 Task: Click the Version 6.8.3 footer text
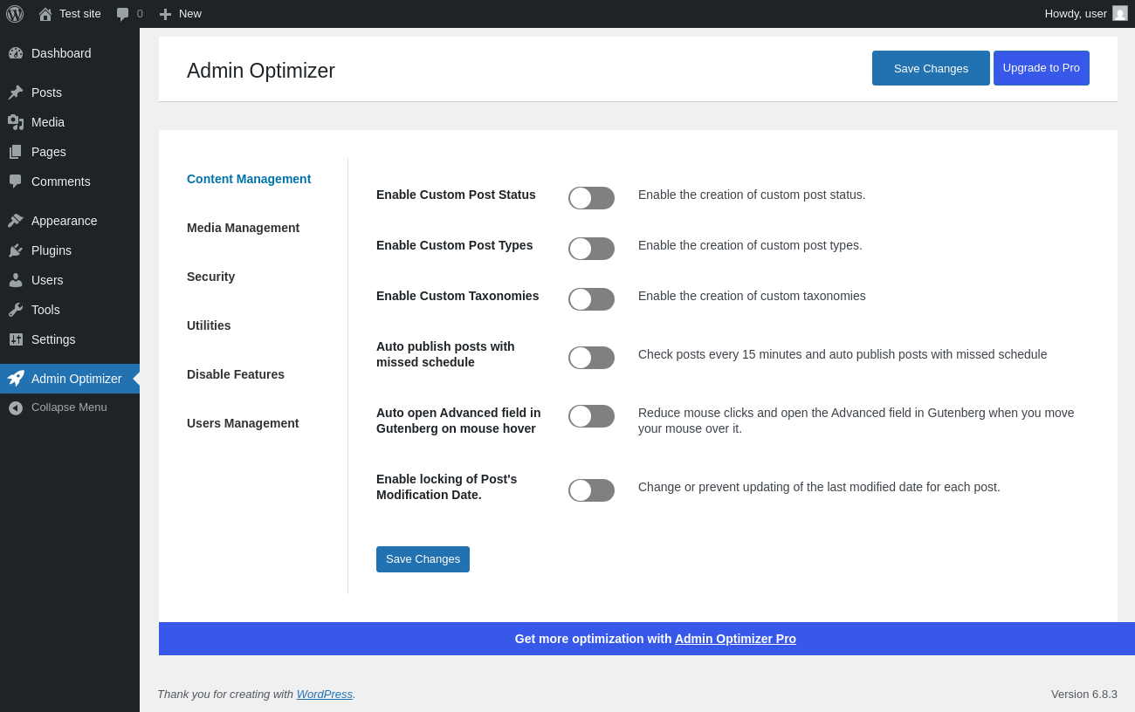pos(1084,694)
